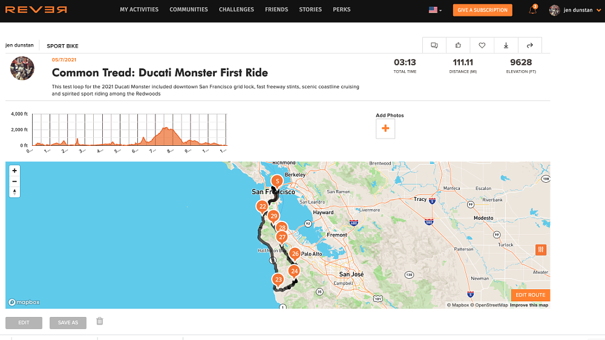The height and width of the screenshot is (340, 605).
Task: Click the thumbs-up like icon
Action: click(x=458, y=45)
